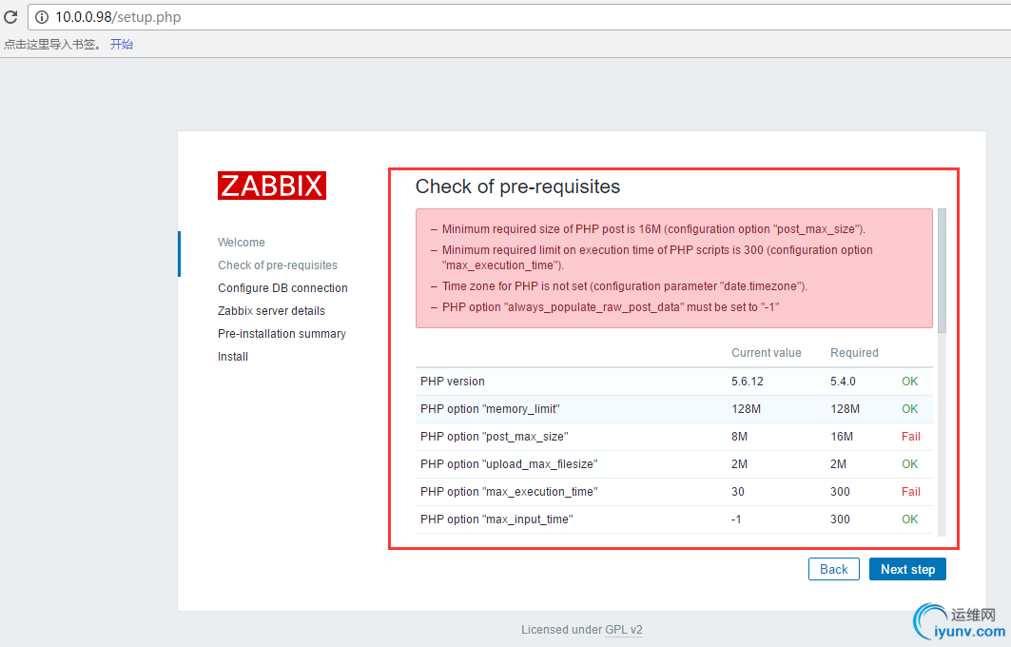Click the 5.4.0 required PHP version value
The width and height of the screenshot is (1011, 647).
843,382
